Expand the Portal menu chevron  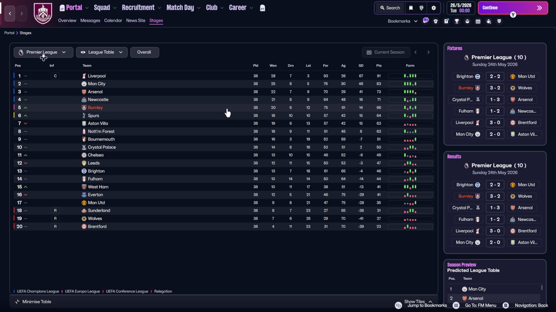point(87,8)
